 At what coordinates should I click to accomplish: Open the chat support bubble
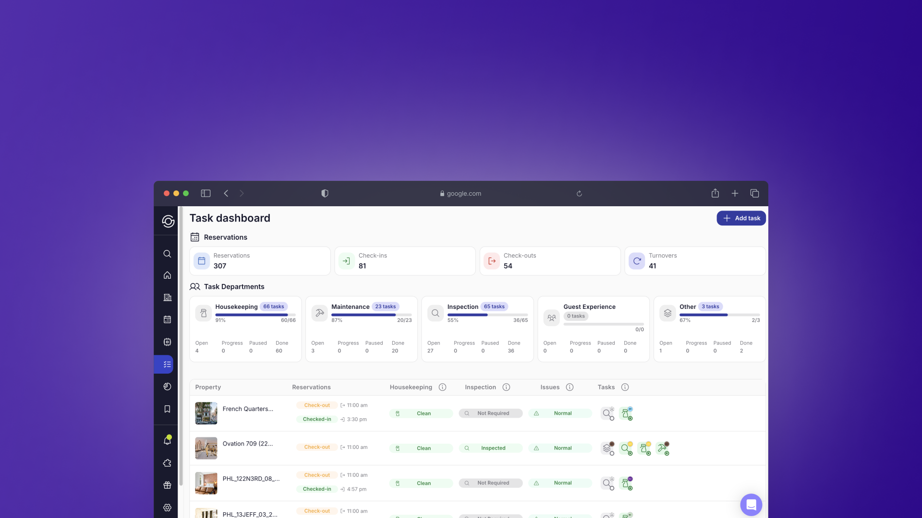click(751, 505)
